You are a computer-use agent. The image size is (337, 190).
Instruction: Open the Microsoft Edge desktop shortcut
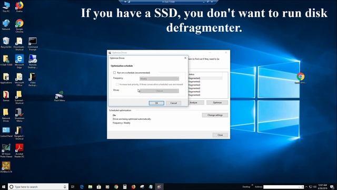[x=19, y=62]
